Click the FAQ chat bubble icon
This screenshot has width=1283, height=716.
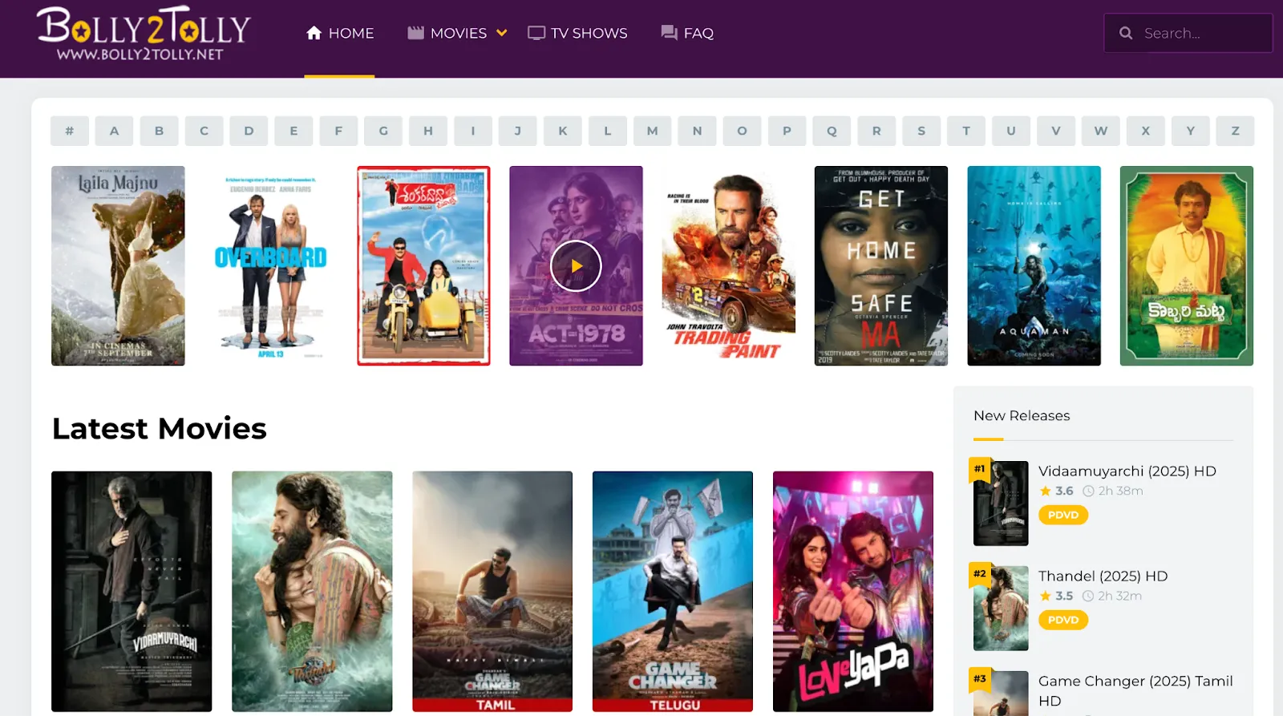click(669, 33)
